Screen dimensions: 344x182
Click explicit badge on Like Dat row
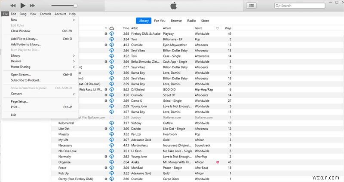tap(106, 129)
